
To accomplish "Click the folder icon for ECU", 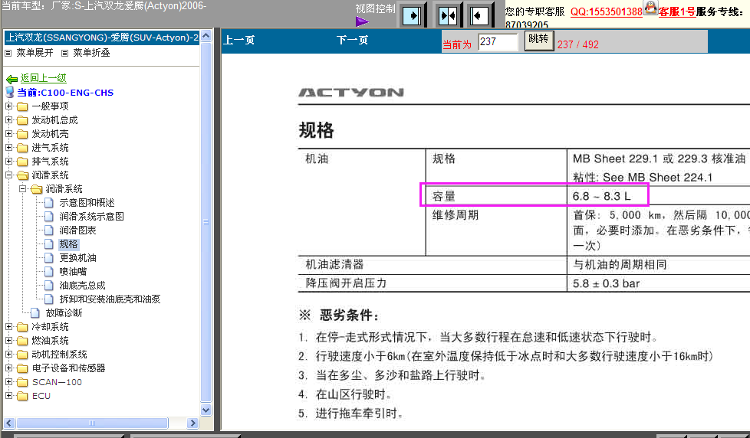I will pos(22,396).
